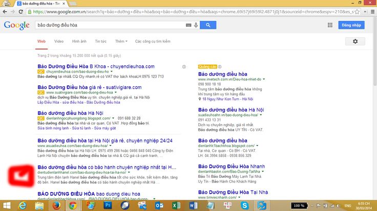Switch to Tin tức tab

(x=101, y=41)
